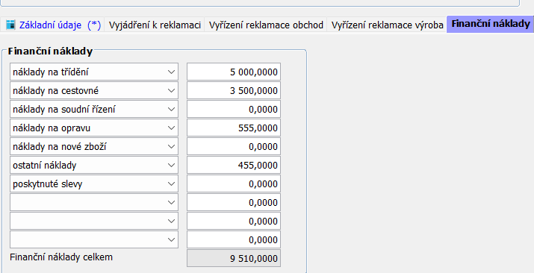Open the ostatní náklady dropdown

coord(171,166)
